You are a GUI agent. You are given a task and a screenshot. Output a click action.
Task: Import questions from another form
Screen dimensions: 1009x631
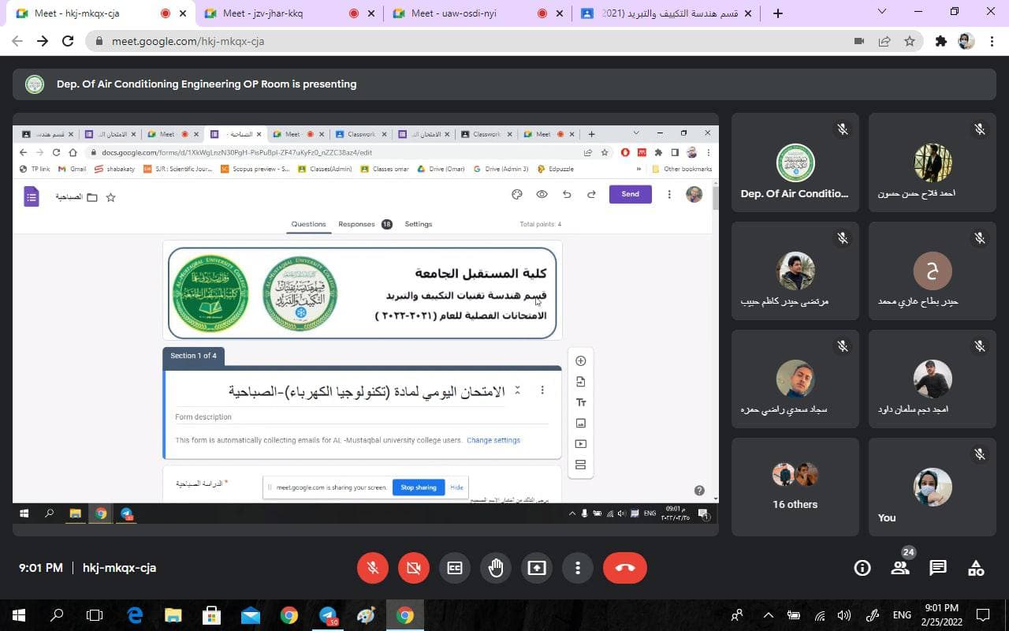point(580,381)
